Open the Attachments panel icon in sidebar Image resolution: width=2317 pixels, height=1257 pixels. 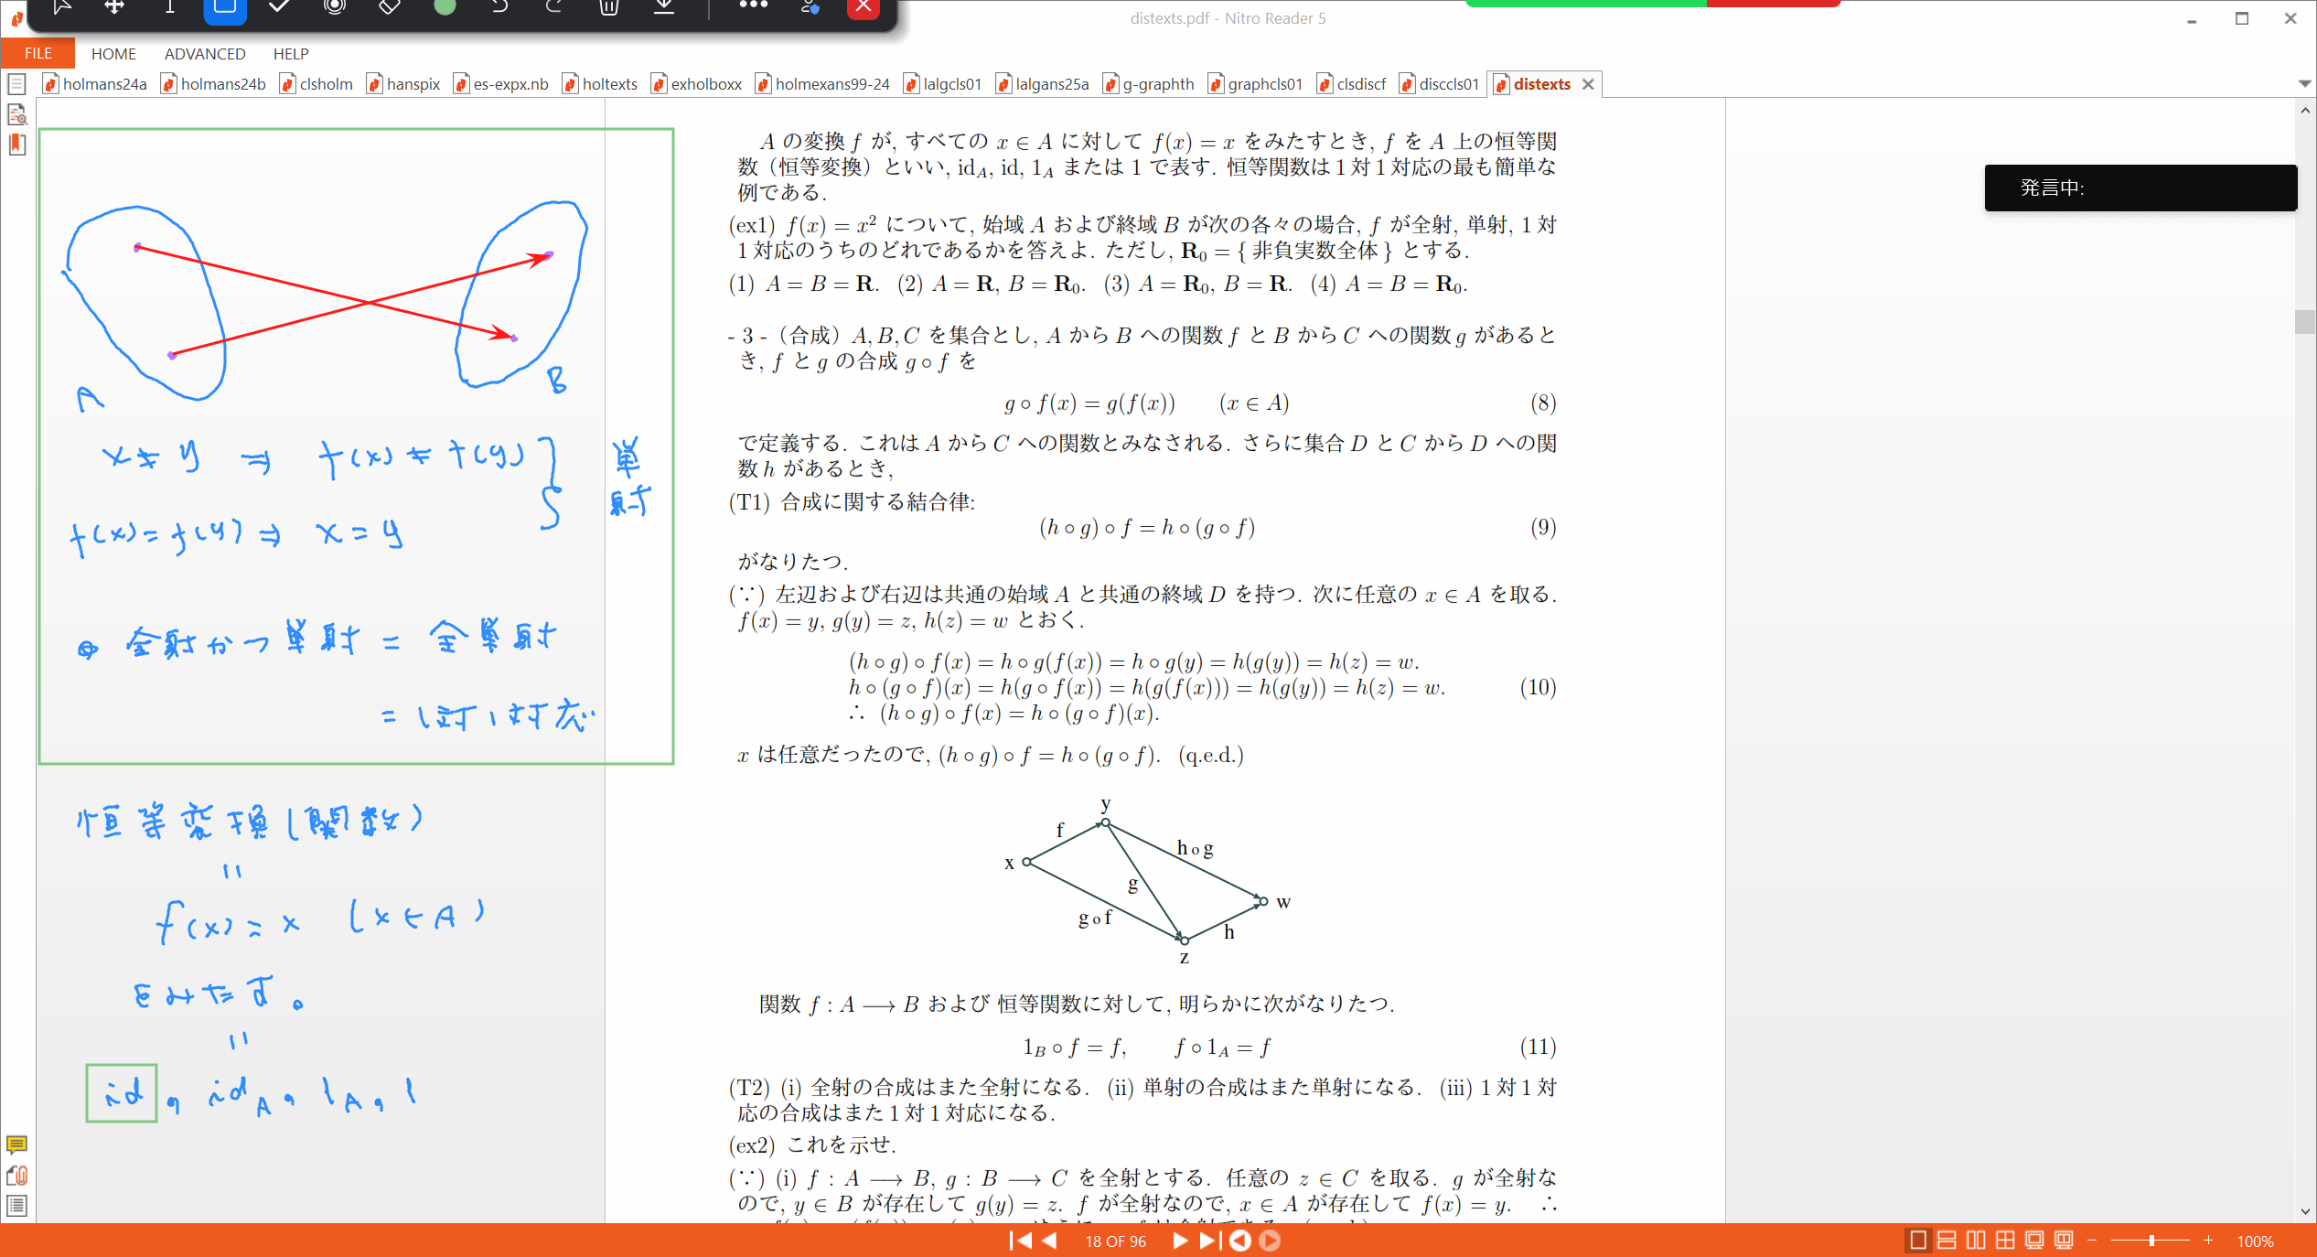[x=16, y=1175]
